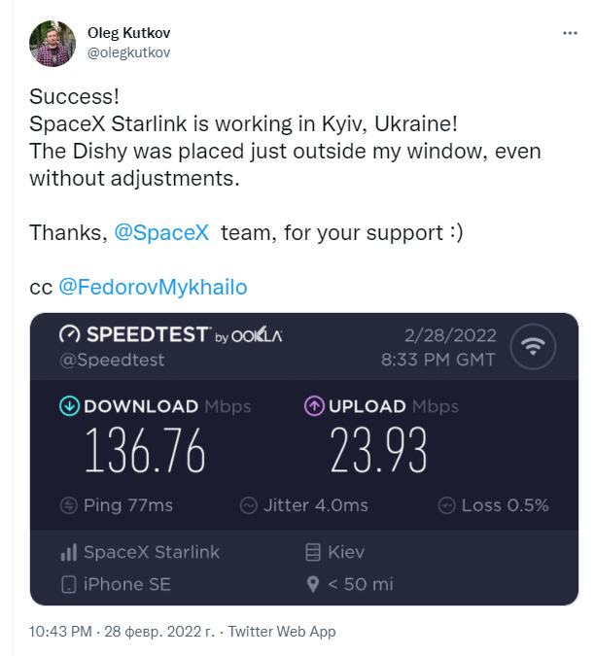Open the 136.76 Mbps download speed image
The image size is (595, 656).
146,450
